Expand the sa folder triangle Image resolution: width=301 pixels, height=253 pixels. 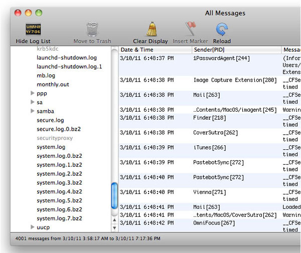coord(33,102)
